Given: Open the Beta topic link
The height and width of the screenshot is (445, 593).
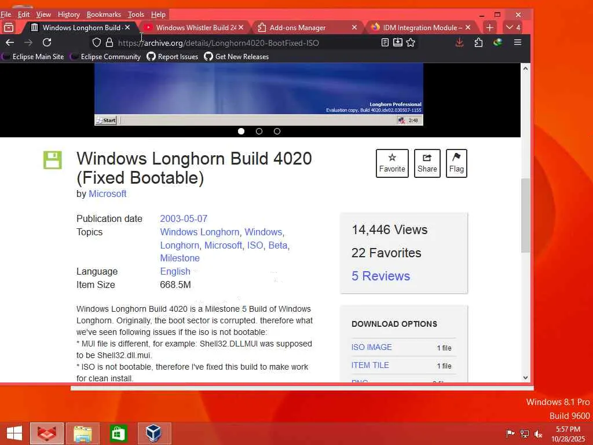Looking at the screenshot, I should [x=278, y=245].
